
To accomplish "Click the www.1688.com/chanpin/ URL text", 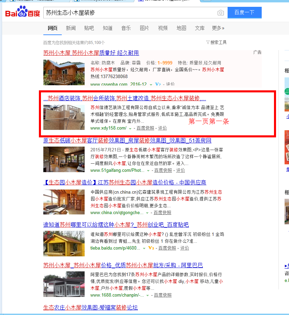I will [x=117, y=295].
